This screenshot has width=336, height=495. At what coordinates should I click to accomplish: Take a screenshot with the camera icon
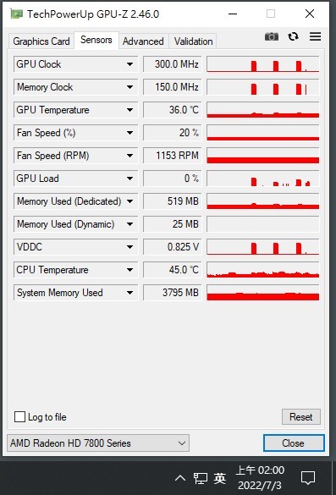point(272,36)
